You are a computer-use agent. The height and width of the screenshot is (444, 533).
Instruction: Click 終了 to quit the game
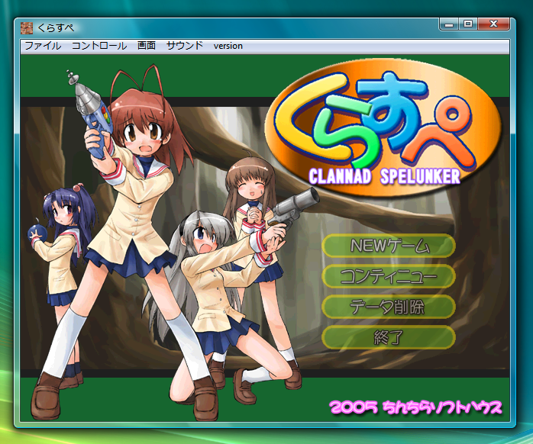388,337
